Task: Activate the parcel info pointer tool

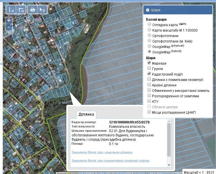Action: coord(42,9)
